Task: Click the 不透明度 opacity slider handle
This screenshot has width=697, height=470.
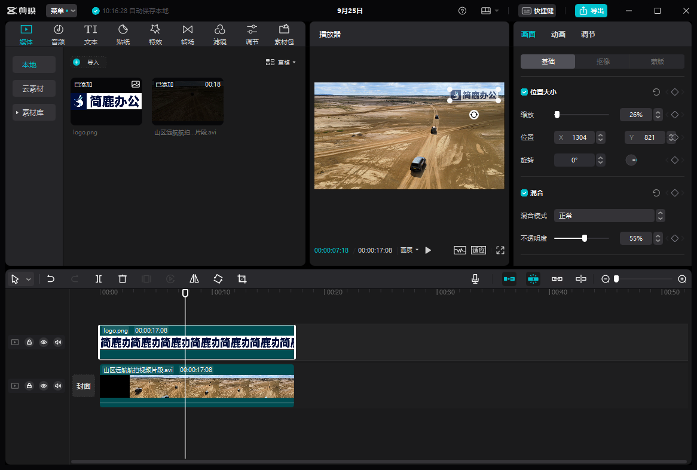Action: (585, 238)
